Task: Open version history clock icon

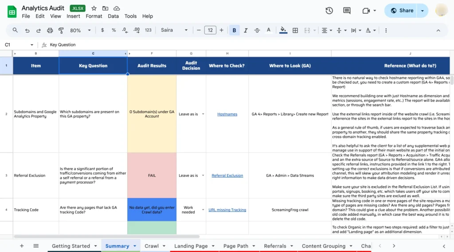Action: pos(329,11)
